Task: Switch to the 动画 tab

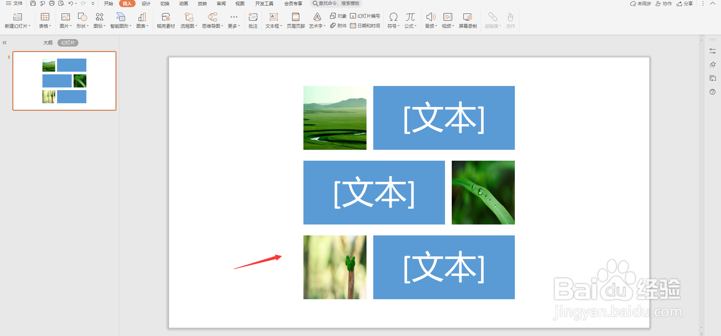Action: [x=184, y=3]
